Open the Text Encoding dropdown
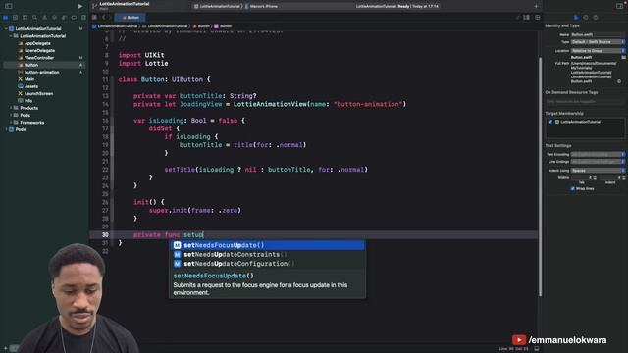 tap(598, 155)
